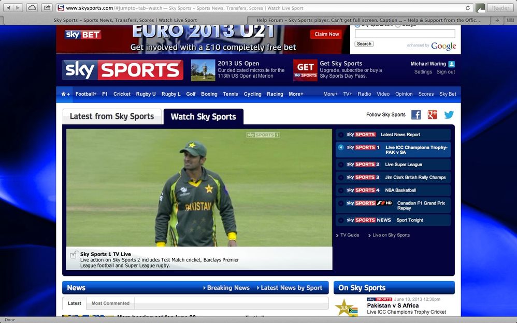Screen dimensions: 517x323
Task: Select Sky Sports 4 NBA Basketball channel
Action: coord(393,190)
